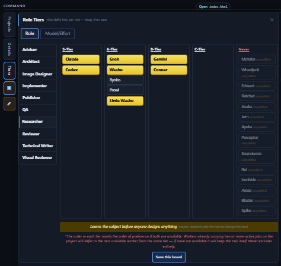
Task: Click the Jem unqualified card
Action: coord(257,117)
